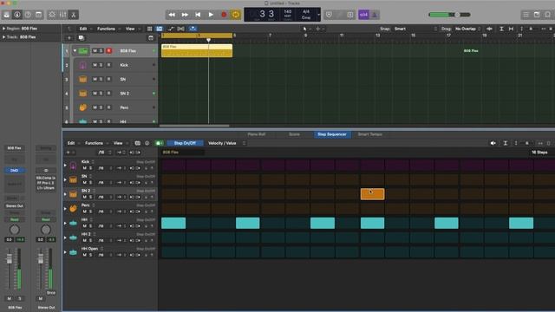
Task: Open the List Editors icon
Action: tap(526, 15)
